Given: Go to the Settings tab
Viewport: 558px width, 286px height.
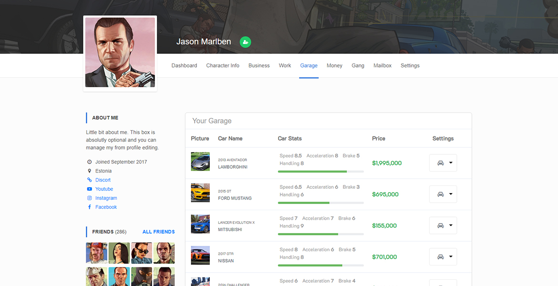Looking at the screenshot, I should pos(410,65).
